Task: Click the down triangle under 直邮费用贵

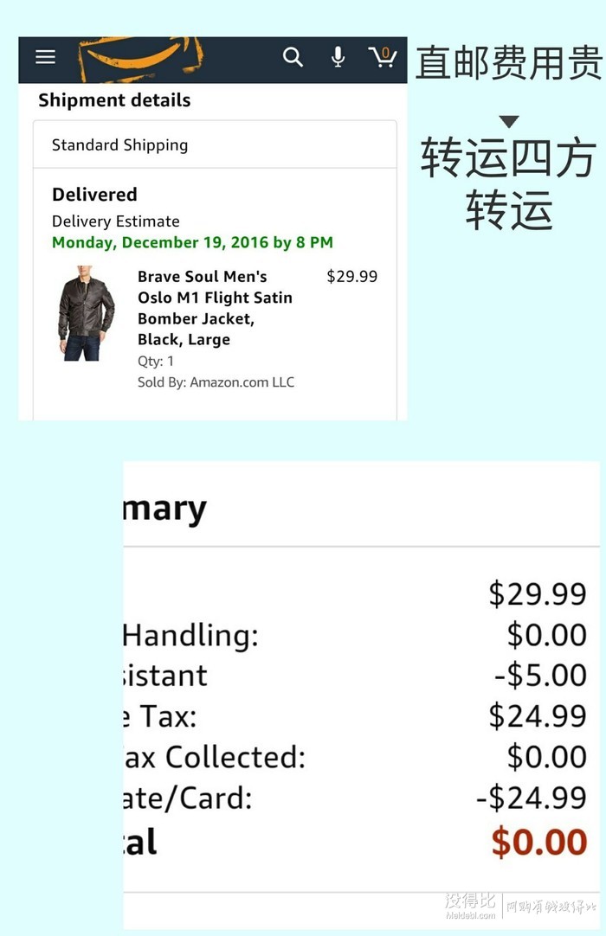Action: [x=508, y=121]
